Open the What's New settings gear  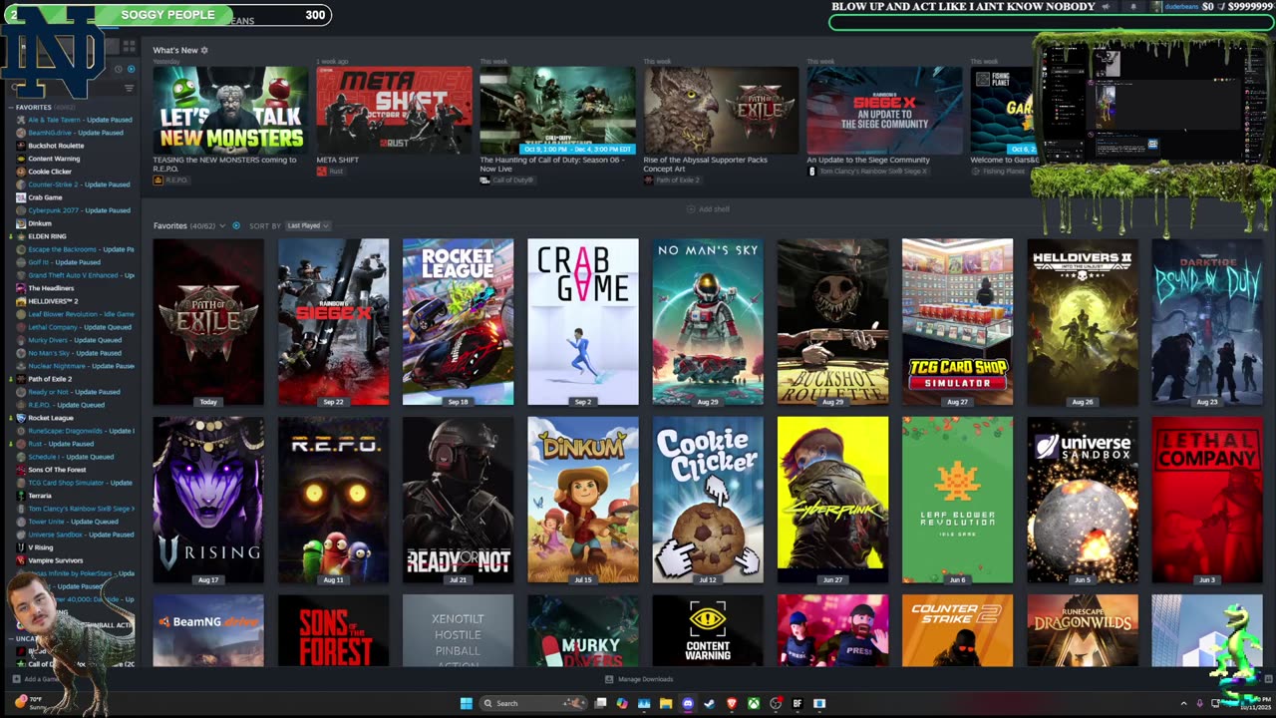[x=204, y=50]
